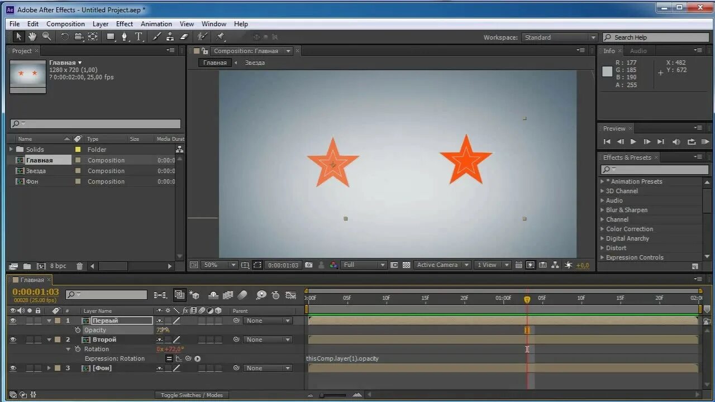Viewport: 715px width, 402px height.
Task: Toggle the Opacity stopwatch on Первый
Action: coord(78,330)
